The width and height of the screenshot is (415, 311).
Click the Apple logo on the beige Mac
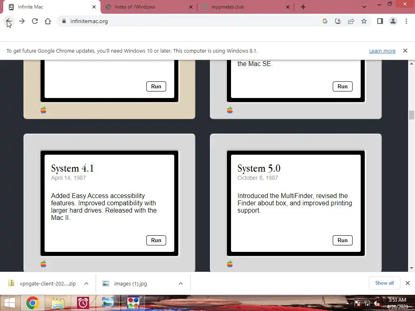[43, 110]
